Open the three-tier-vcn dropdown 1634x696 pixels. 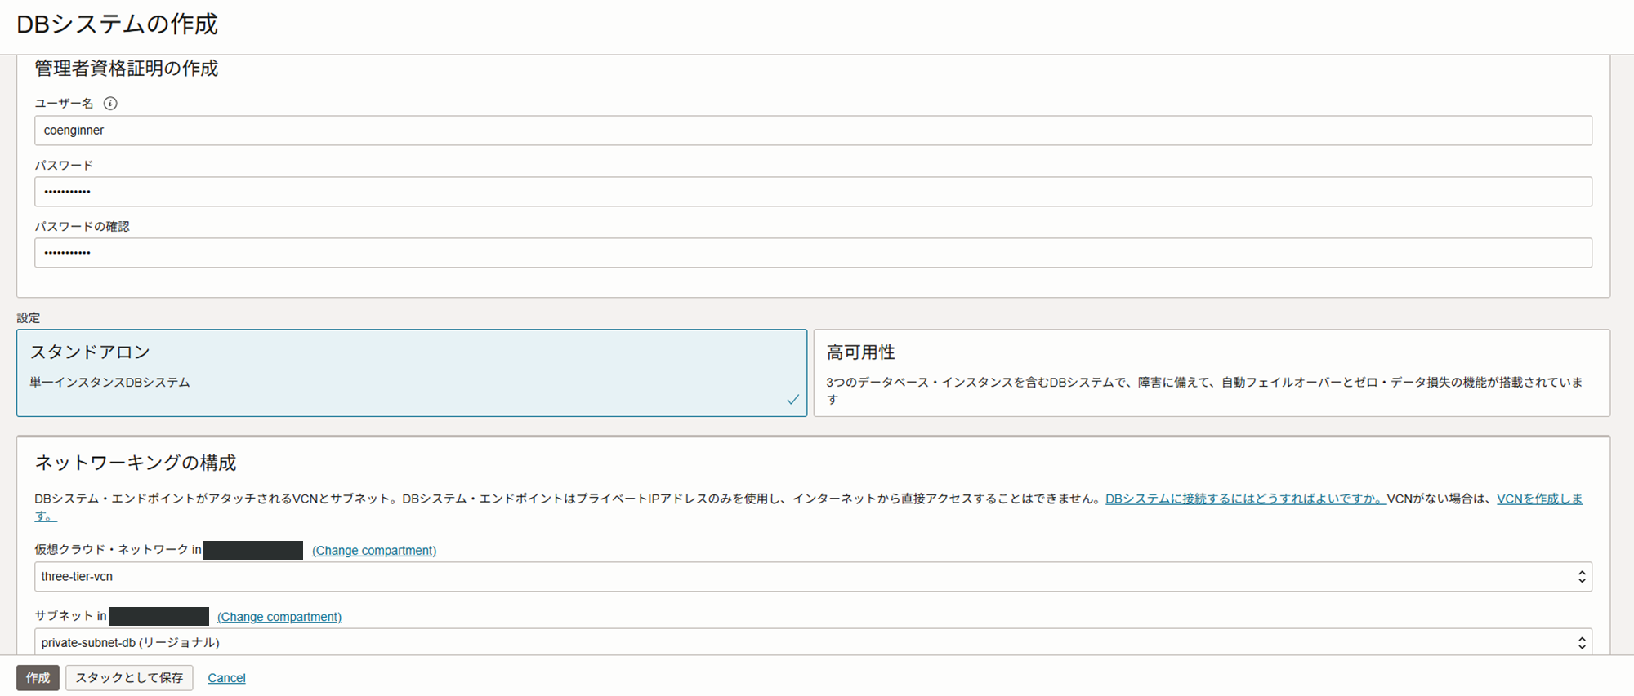[813, 577]
